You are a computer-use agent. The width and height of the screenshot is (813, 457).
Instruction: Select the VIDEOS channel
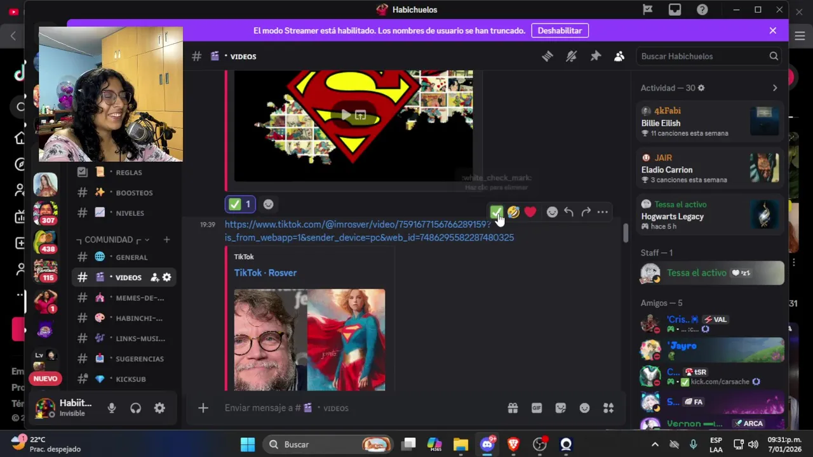coord(125,277)
